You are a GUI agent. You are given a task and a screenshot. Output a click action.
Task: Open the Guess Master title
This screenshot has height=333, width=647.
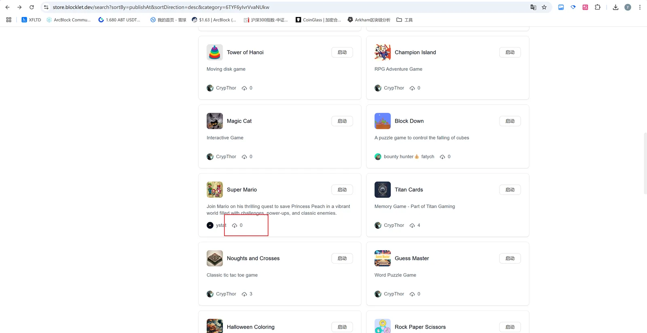click(x=412, y=258)
